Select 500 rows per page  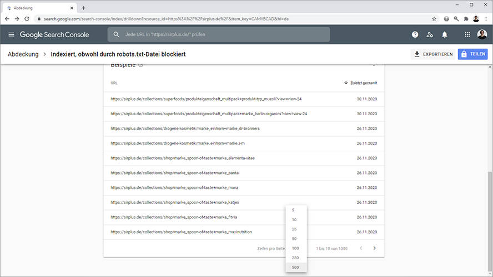[296, 267]
